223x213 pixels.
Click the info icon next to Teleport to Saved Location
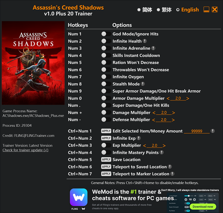click(170, 167)
